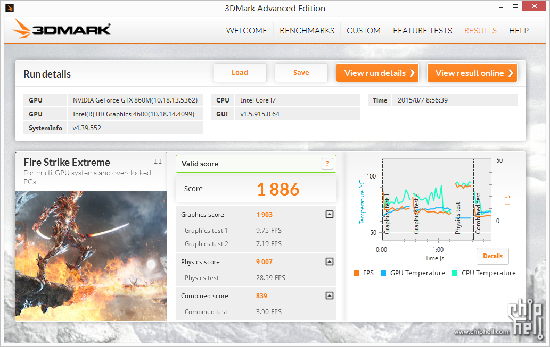Collapse the Physics score section
The height and width of the screenshot is (347, 550).
(330, 261)
